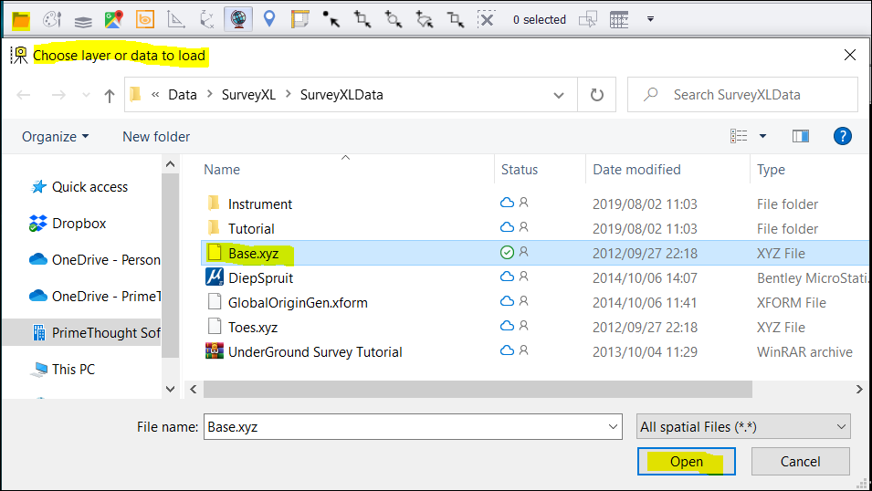Open the Organize menu
The width and height of the screenshot is (872, 491).
click(x=56, y=136)
